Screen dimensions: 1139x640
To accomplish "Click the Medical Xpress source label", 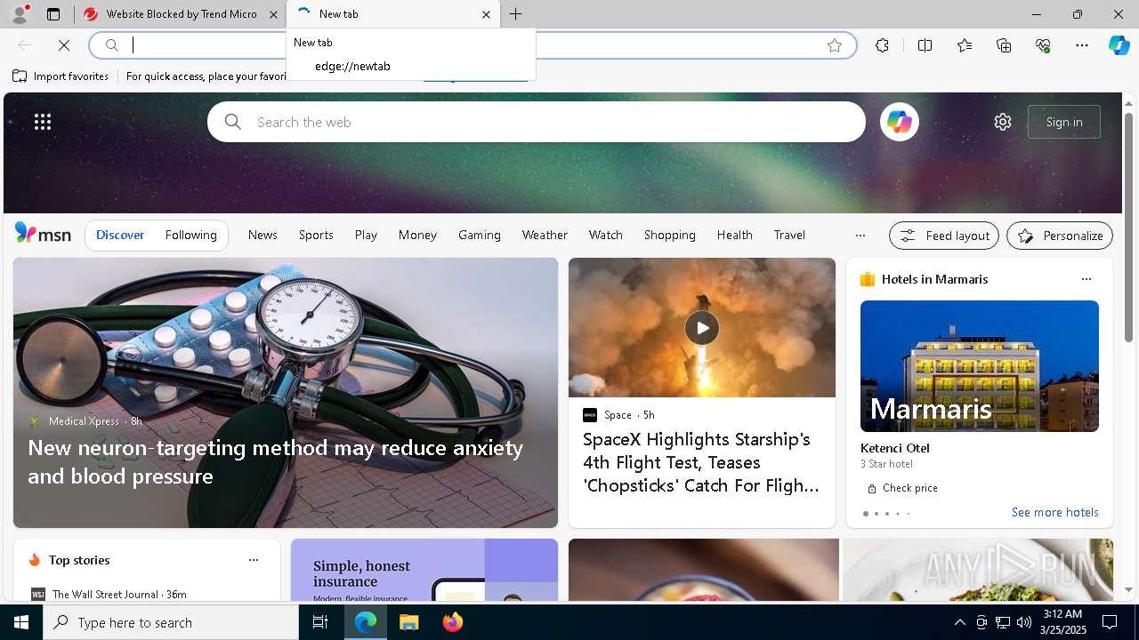I will pos(85,421).
